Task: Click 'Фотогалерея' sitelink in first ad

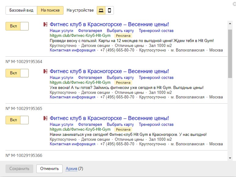Action: [90, 31]
